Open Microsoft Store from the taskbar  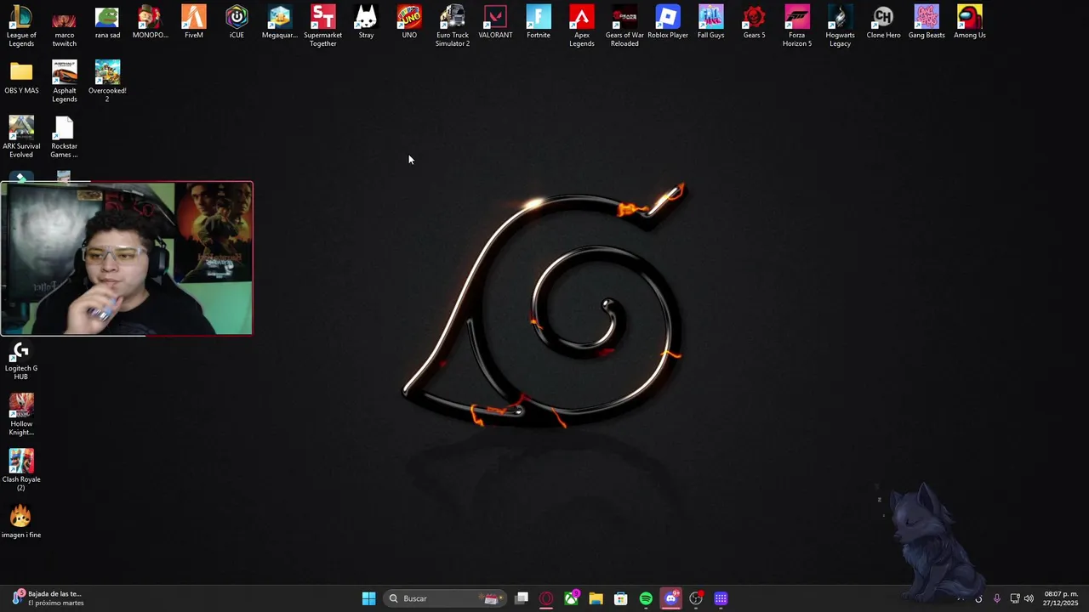coord(620,598)
